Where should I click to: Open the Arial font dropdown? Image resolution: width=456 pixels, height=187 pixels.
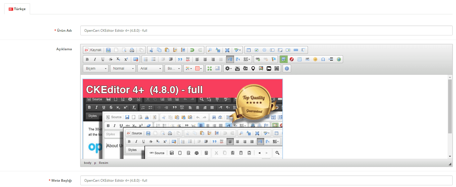(x=150, y=69)
